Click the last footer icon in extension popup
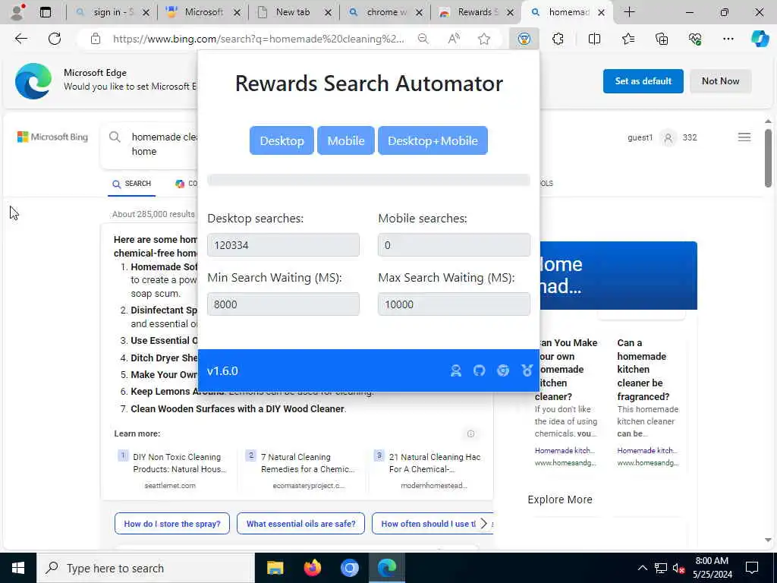Image resolution: width=777 pixels, height=583 pixels. [x=527, y=370]
